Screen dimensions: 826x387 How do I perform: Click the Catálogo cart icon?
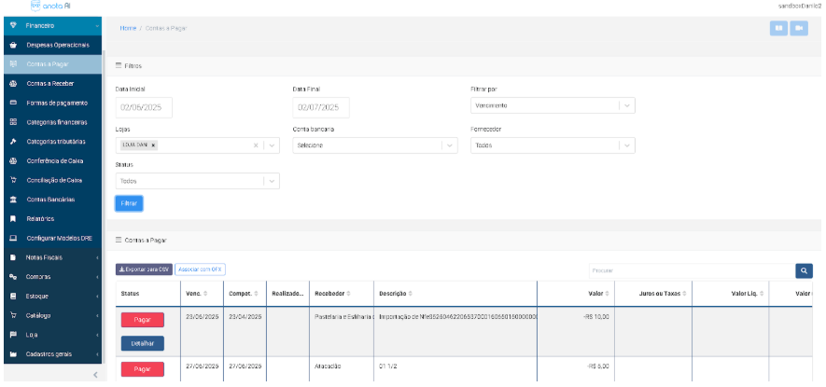point(14,315)
